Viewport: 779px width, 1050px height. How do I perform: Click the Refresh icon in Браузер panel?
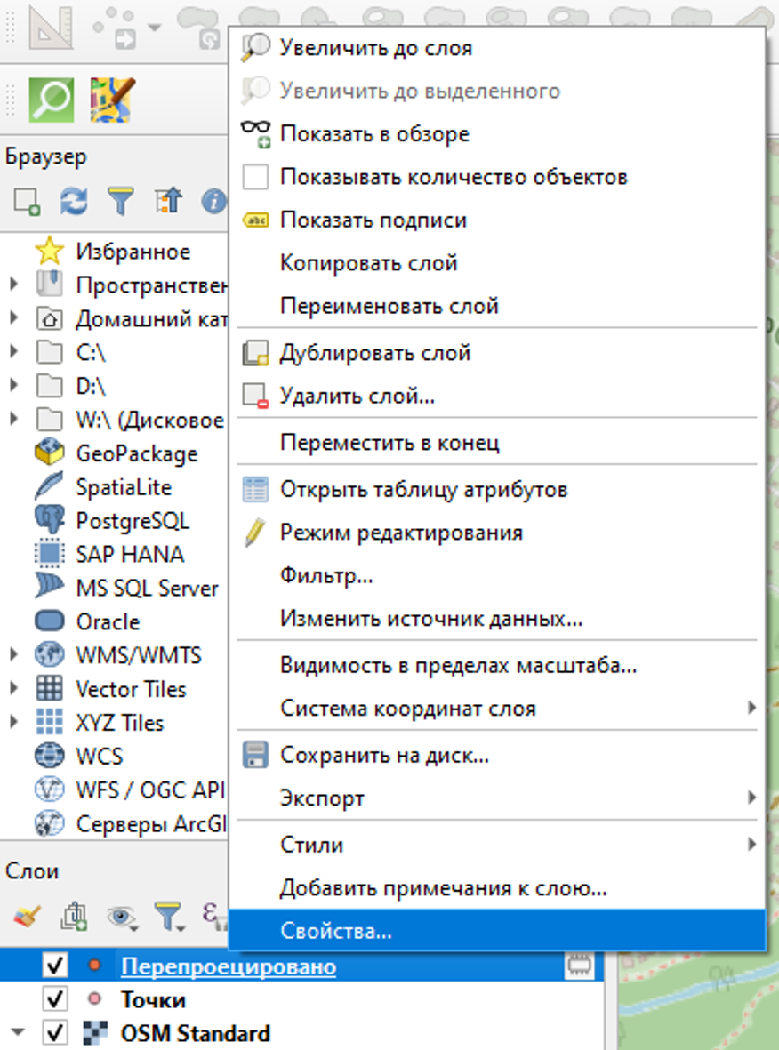[74, 202]
